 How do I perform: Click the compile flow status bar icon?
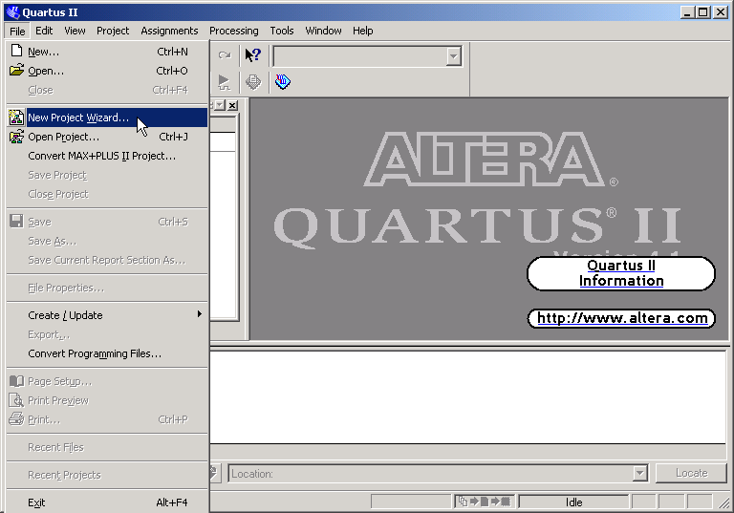click(485, 502)
